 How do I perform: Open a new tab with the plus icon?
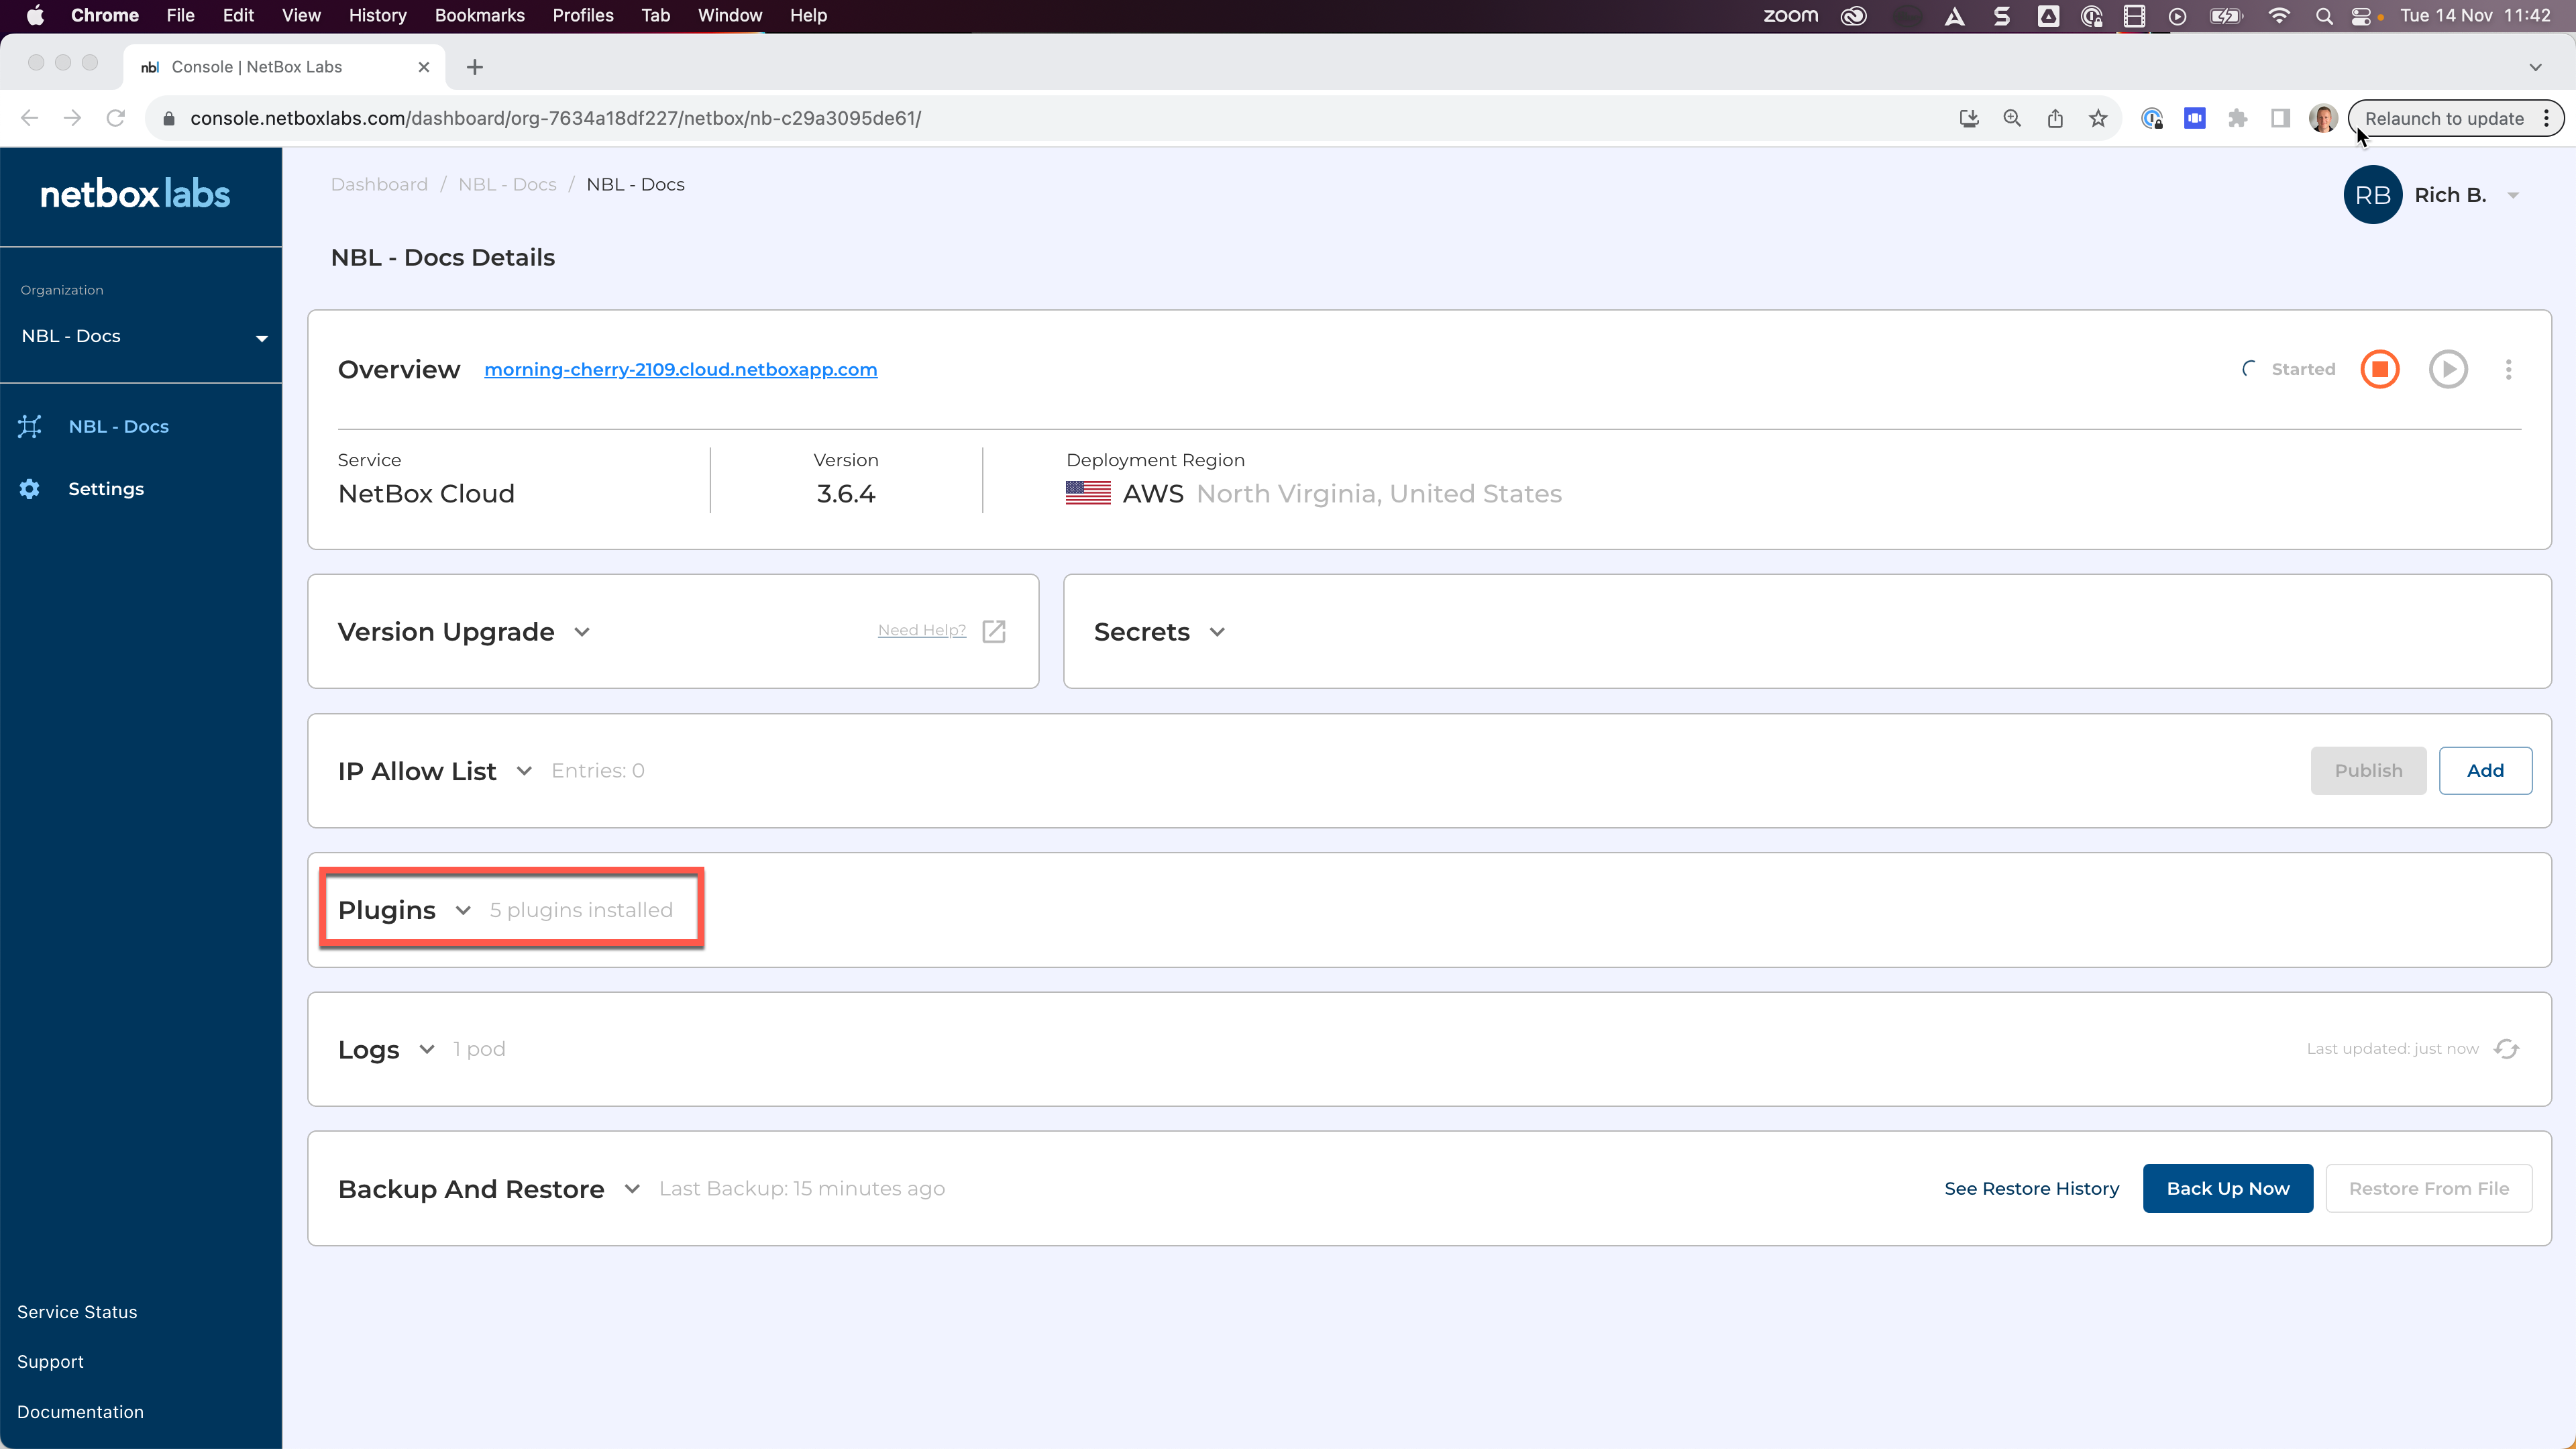(475, 67)
